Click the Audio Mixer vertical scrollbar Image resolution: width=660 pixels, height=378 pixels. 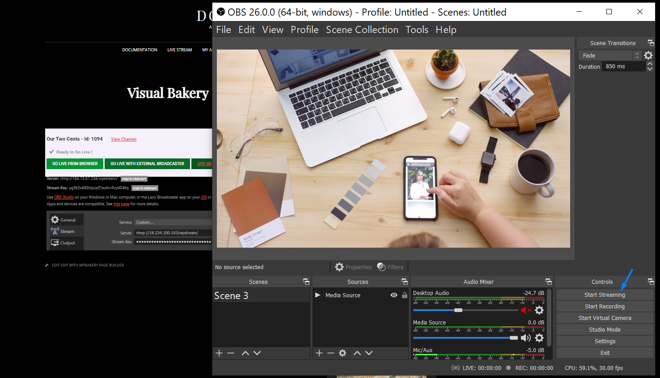(549, 317)
